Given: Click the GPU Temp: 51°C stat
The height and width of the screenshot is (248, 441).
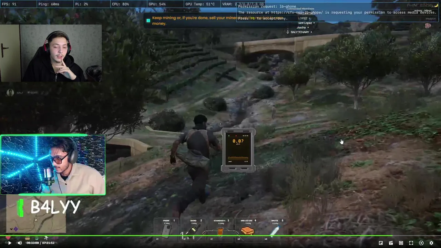Looking at the screenshot, I should pos(200,4).
